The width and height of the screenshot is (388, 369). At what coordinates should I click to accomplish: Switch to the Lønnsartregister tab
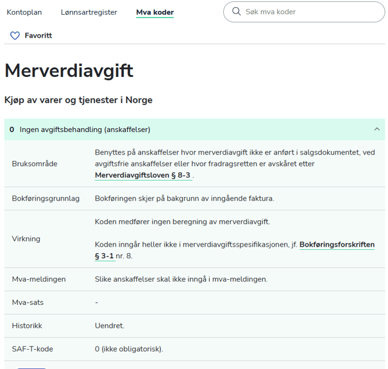(x=89, y=12)
